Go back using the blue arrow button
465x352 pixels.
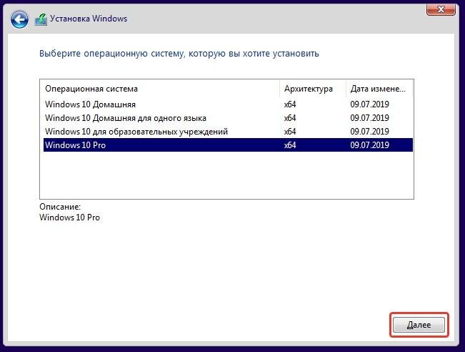tap(19, 19)
